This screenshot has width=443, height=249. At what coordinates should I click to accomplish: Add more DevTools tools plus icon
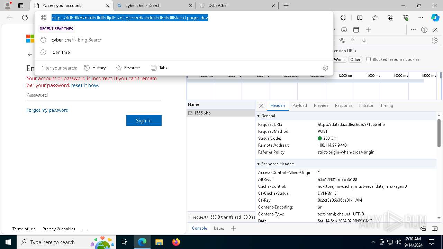[x=368, y=30]
